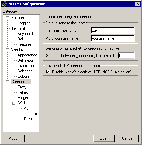This screenshot has height=145, width=142.
Task: Go to the Colours settings category
Action: 24,76
